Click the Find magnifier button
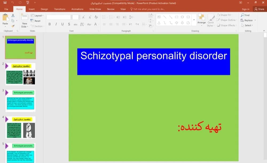Image resolution: width=267 pixels, height=163 pixels. click(x=245, y=15)
